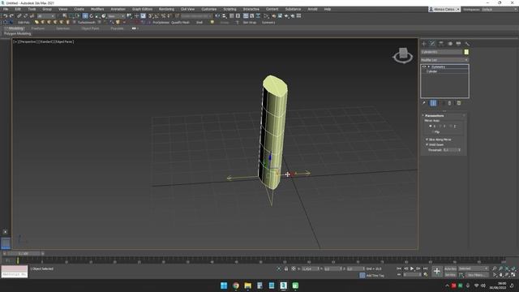This screenshot has height=292, width=519.
Task: Click the time slider handle
Action: [x=24, y=254]
